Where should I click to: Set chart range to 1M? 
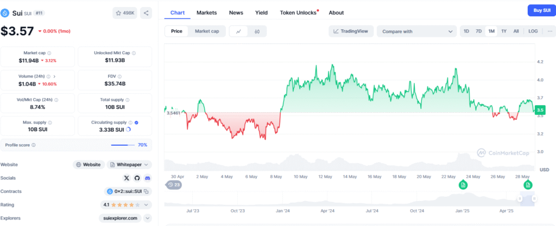pos(491,31)
